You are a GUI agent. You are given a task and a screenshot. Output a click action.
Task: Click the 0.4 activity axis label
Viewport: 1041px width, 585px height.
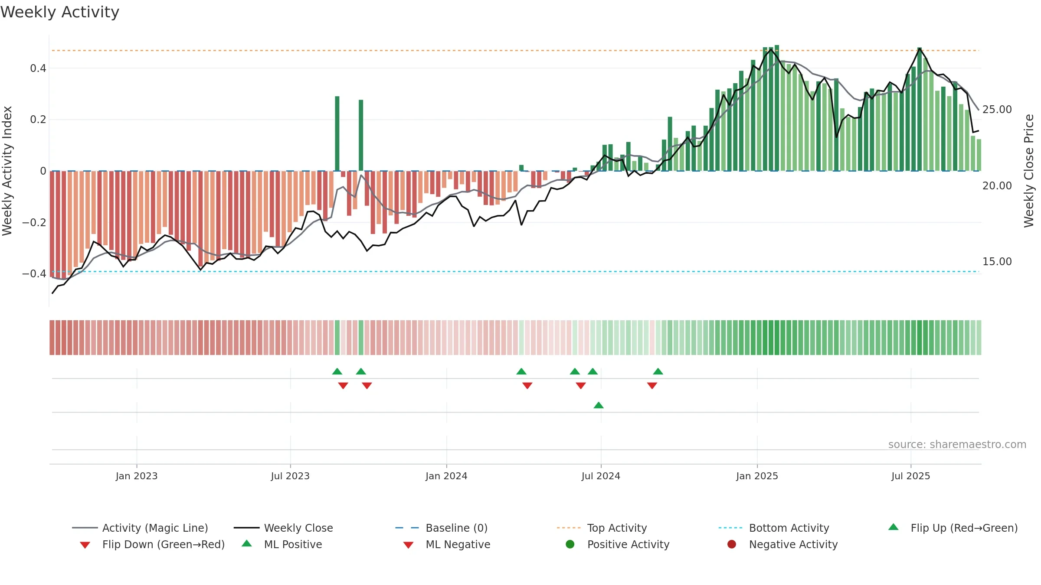(x=38, y=68)
